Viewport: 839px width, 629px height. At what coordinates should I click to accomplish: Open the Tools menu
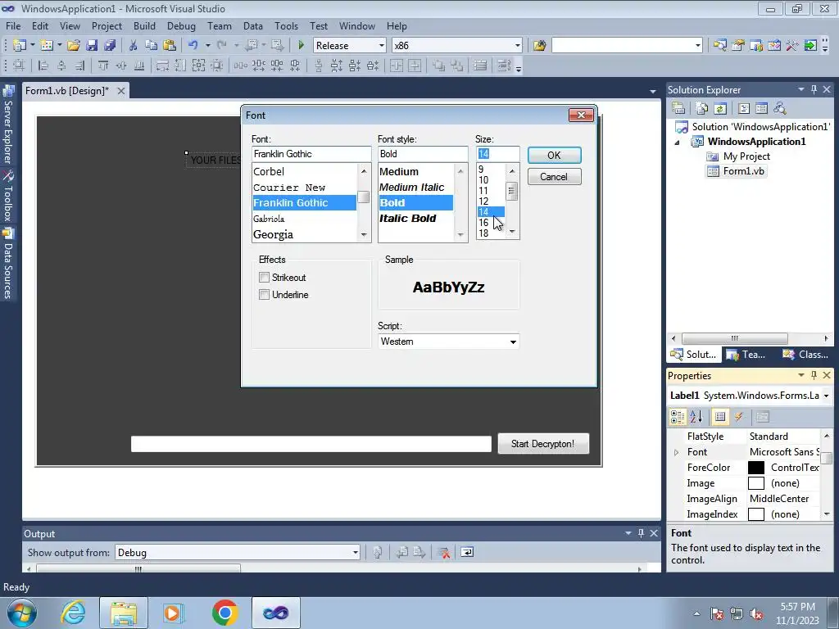click(x=286, y=25)
